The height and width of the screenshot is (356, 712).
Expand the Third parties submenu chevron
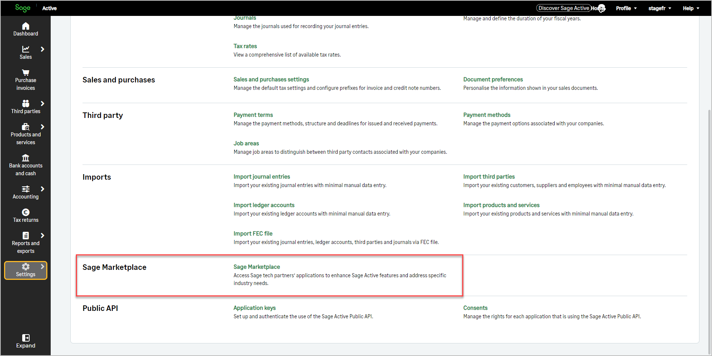coord(43,104)
